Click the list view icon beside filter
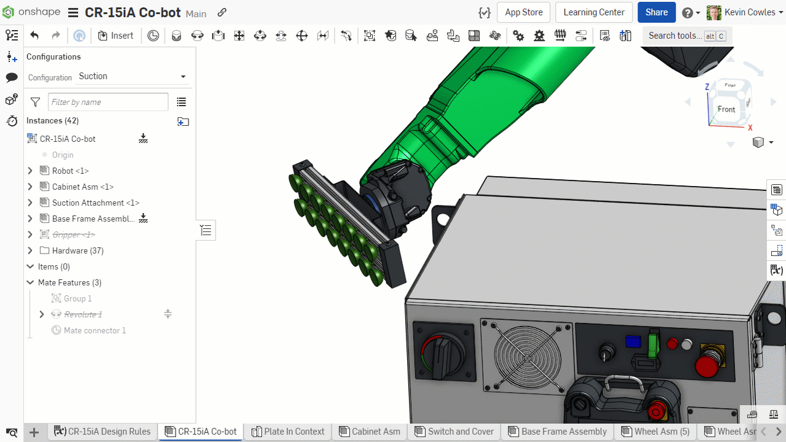Viewport: 786px width, 442px height. (x=181, y=102)
